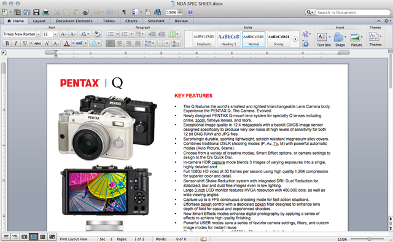Increase font size with the larger A
This screenshot has width=393, height=242.
pos(64,34)
